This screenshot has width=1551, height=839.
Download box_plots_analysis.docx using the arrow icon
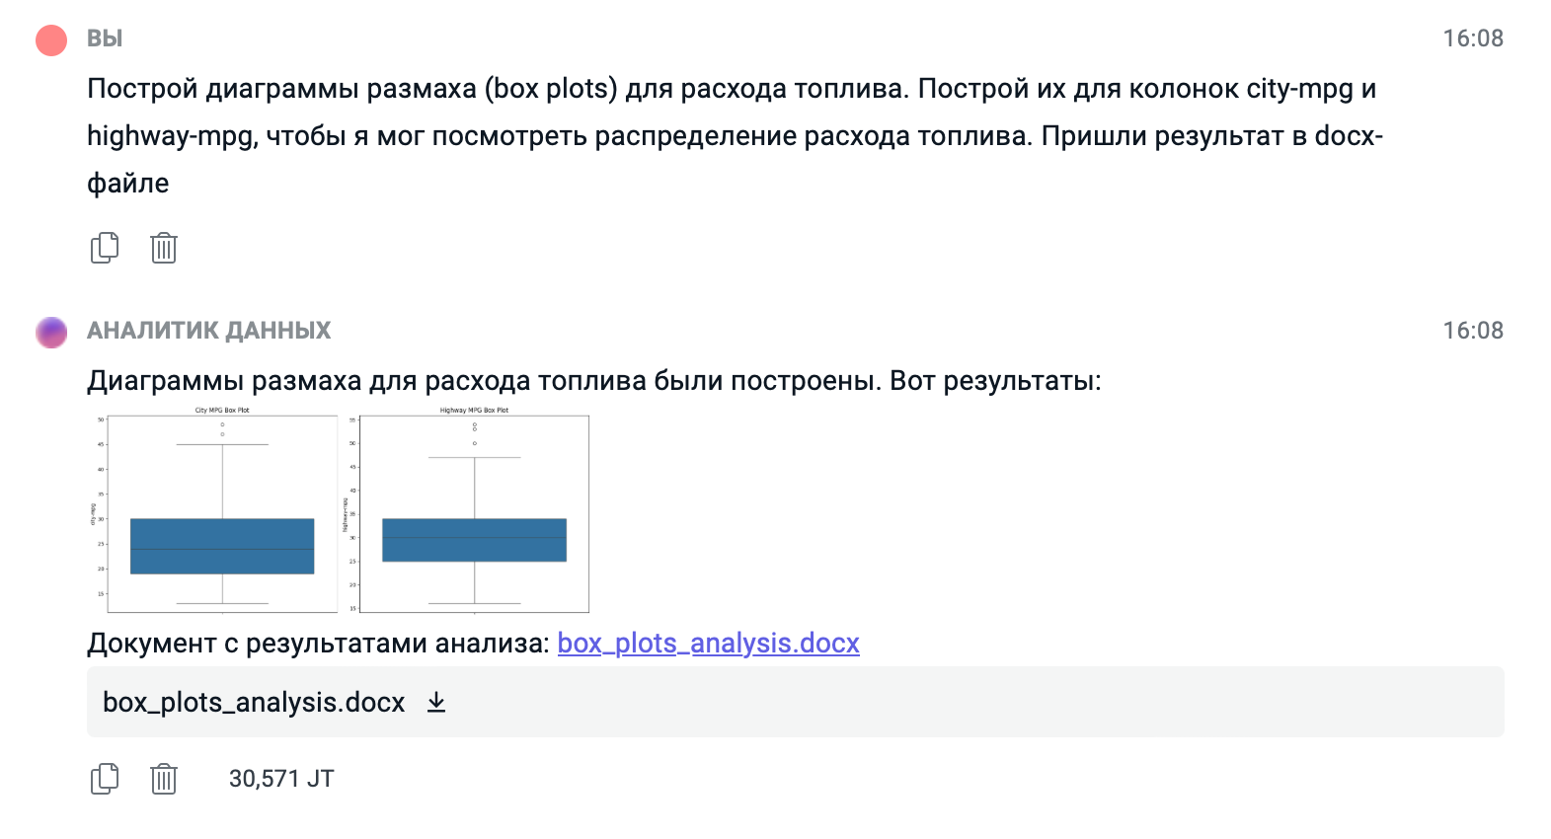click(x=436, y=703)
